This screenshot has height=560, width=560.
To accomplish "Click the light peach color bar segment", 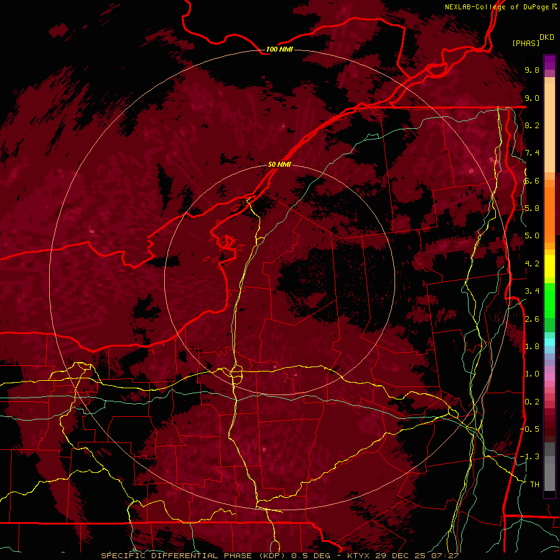I will pyautogui.click(x=549, y=128).
